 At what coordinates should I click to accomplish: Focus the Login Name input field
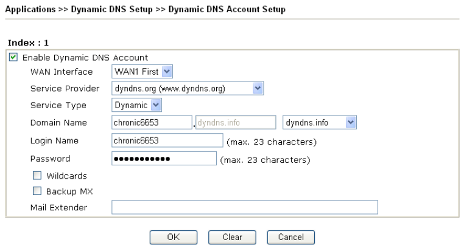click(x=167, y=141)
